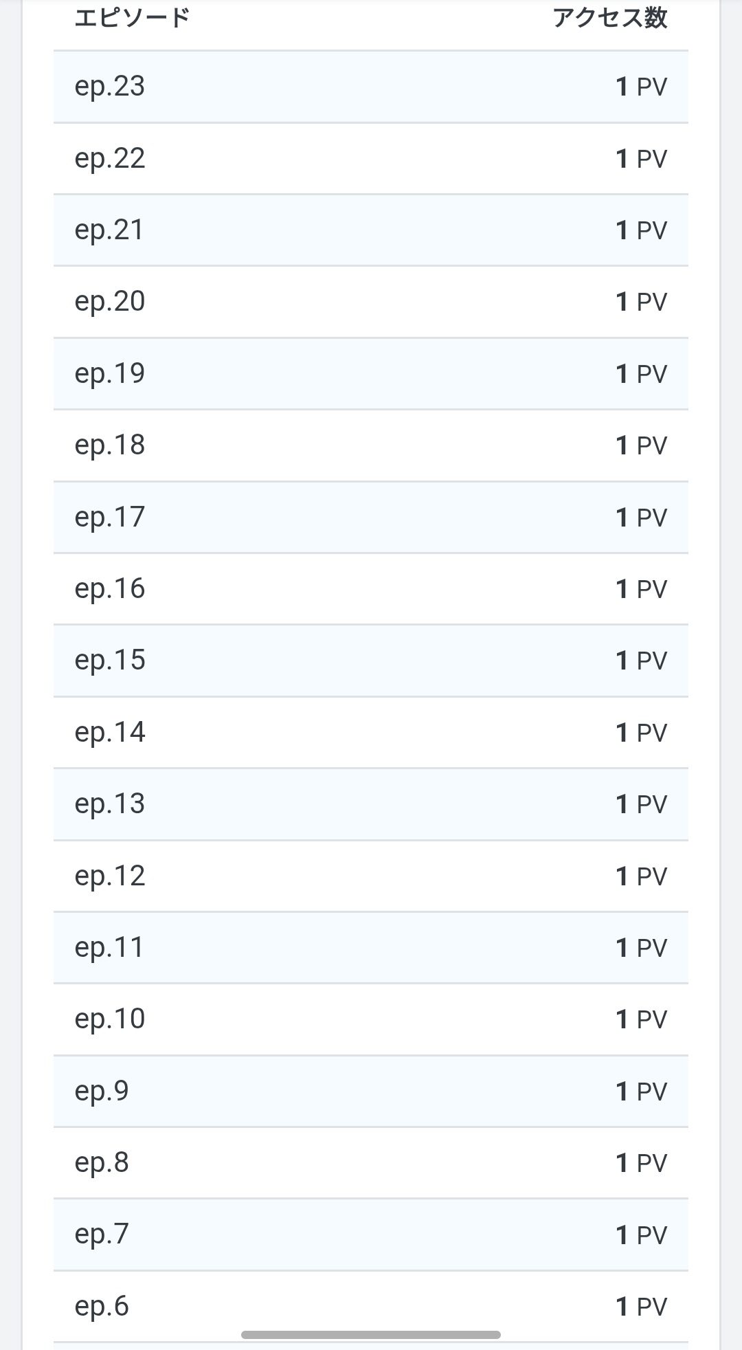The height and width of the screenshot is (1350, 742).
Task: Click the ep.7 row
Action: click(x=371, y=1235)
